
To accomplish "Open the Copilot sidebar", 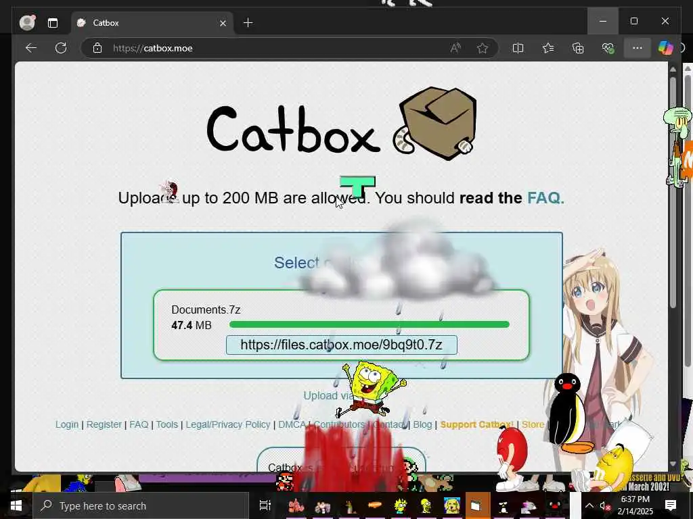I will pos(666,48).
